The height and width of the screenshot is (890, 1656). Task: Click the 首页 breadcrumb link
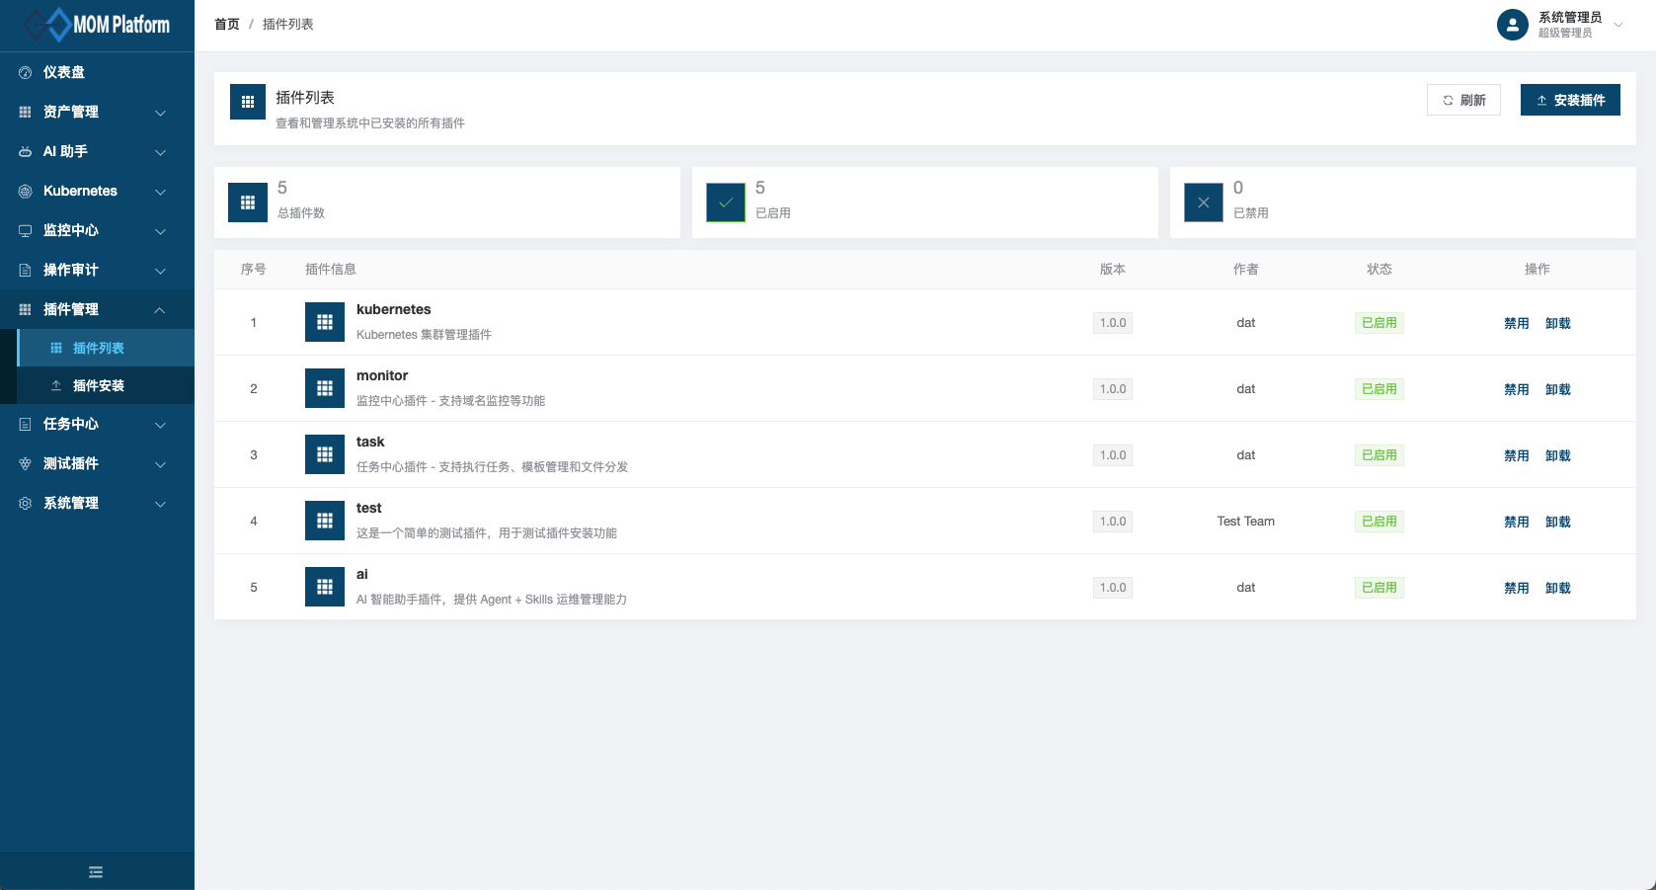click(227, 25)
